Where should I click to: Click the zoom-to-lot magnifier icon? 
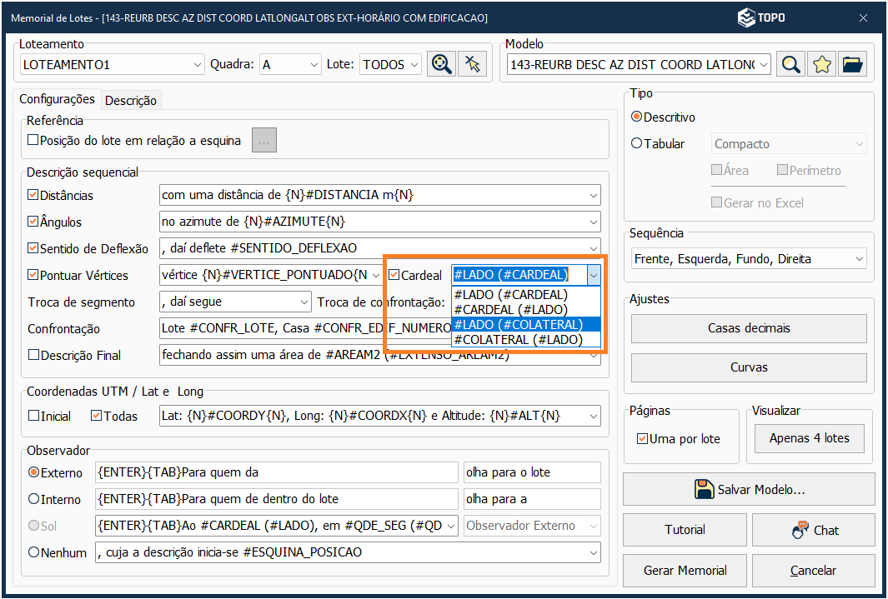pyautogui.click(x=441, y=64)
